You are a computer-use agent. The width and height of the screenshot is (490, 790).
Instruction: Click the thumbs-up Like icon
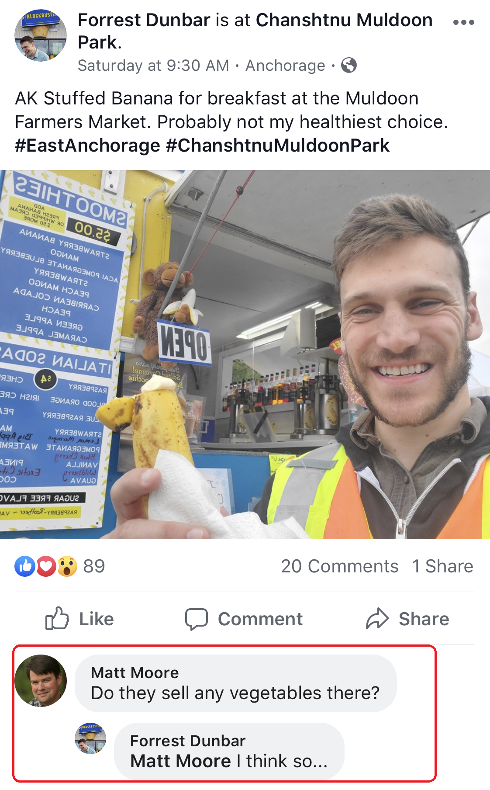57,618
